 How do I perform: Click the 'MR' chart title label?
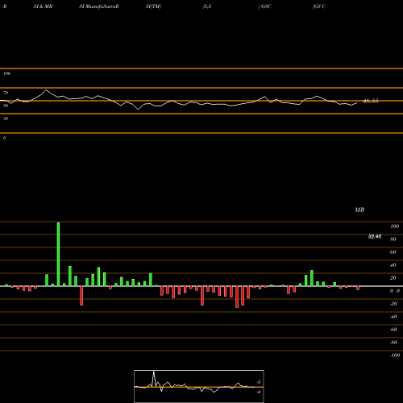(x=359, y=210)
